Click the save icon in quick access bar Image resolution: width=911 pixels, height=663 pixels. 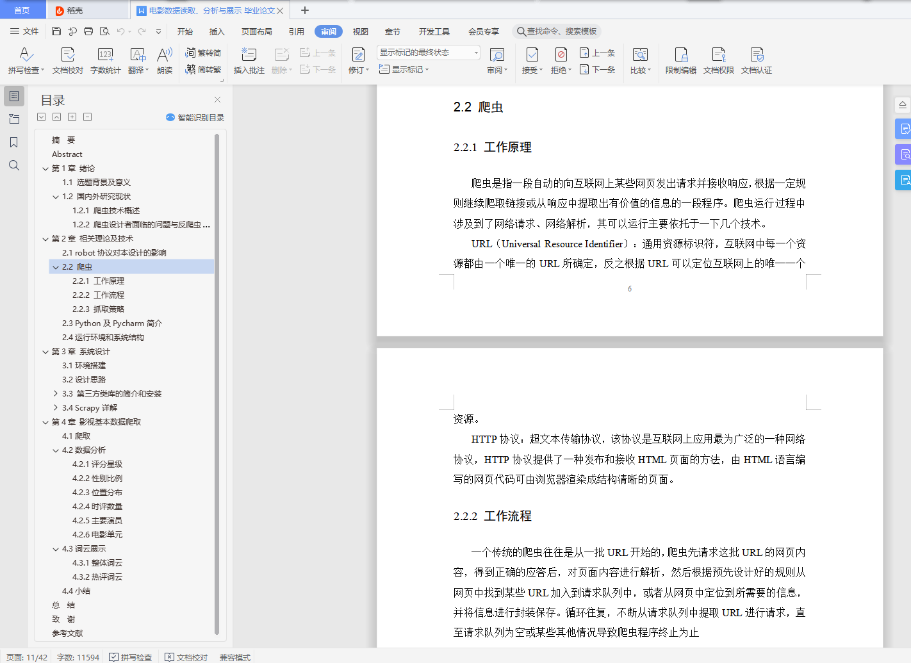[x=56, y=31]
